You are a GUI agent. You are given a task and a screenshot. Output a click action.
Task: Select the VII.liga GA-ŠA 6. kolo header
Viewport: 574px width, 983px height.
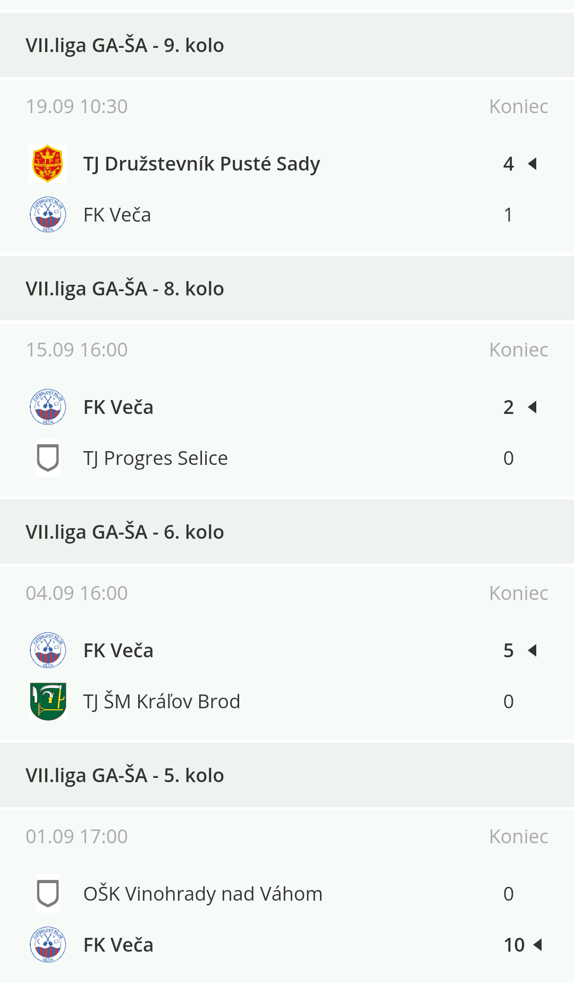pos(125,532)
